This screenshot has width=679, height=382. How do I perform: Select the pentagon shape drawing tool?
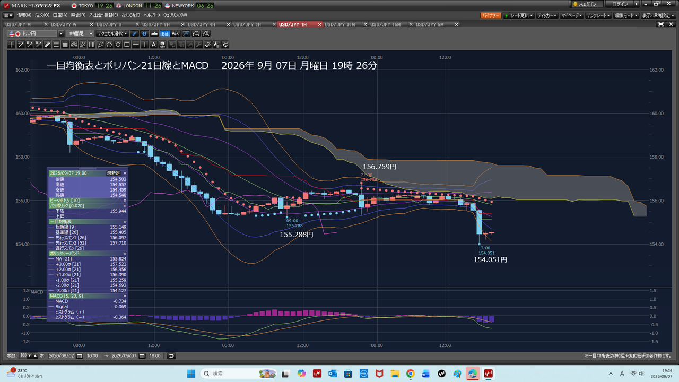pos(109,45)
